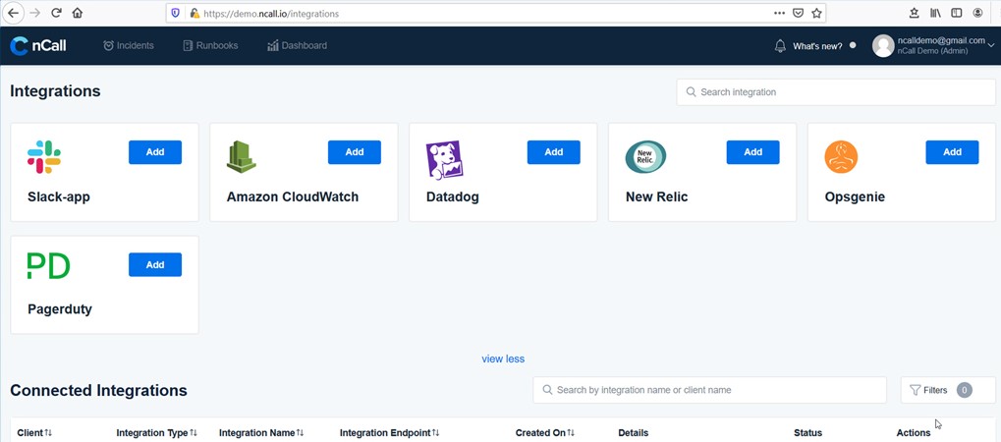Click the view less link
This screenshot has height=442, width=1001.
click(503, 359)
